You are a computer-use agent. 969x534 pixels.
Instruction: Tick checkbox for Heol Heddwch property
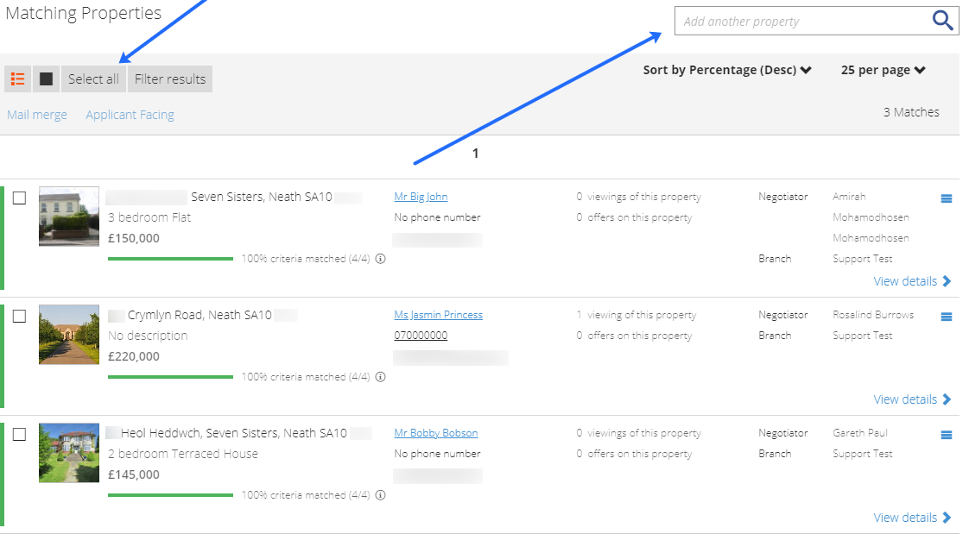(20, 435)
